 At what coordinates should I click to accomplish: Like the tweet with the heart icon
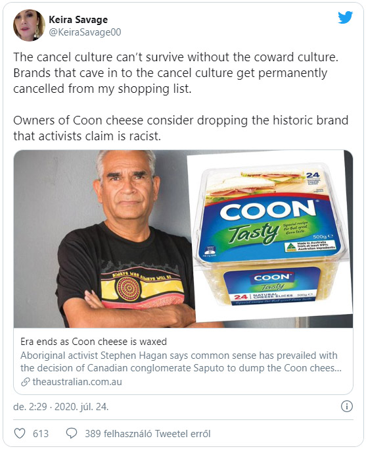[x=20, y=433]
